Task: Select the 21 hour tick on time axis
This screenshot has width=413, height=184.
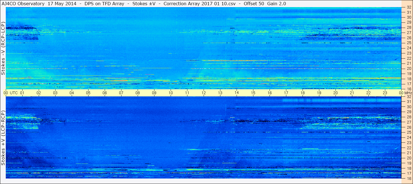Action: pyautogui.click(x=352, y=93)
